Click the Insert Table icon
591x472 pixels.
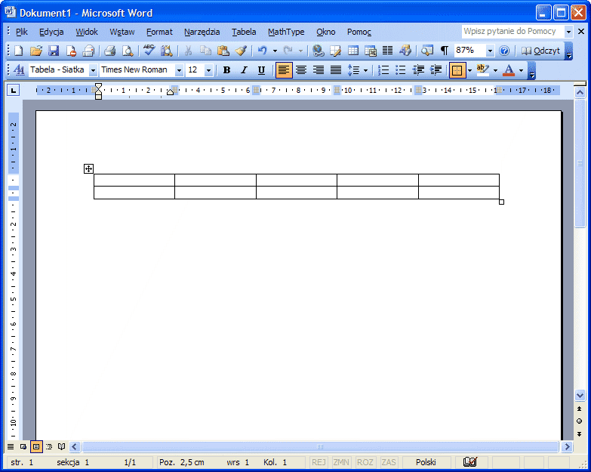point(353,51)
